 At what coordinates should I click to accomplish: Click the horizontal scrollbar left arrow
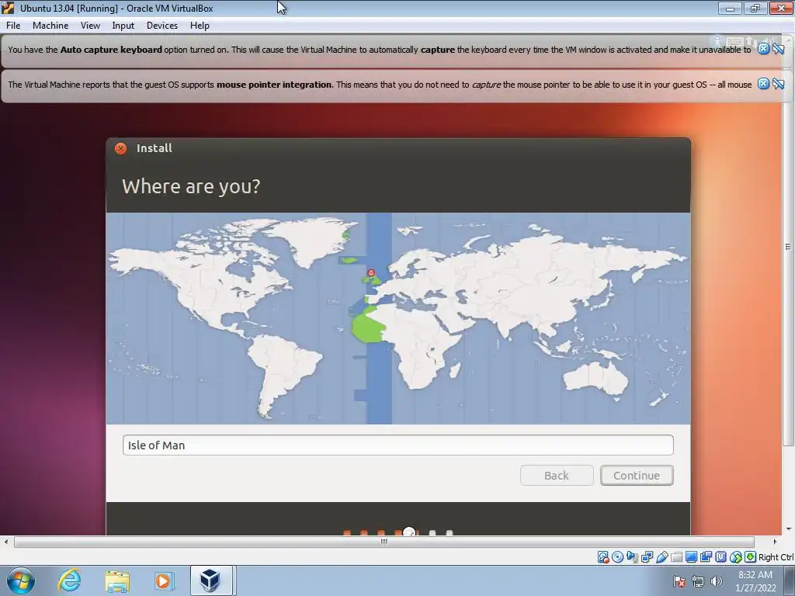pyautogui.click(x=6, y=542)
